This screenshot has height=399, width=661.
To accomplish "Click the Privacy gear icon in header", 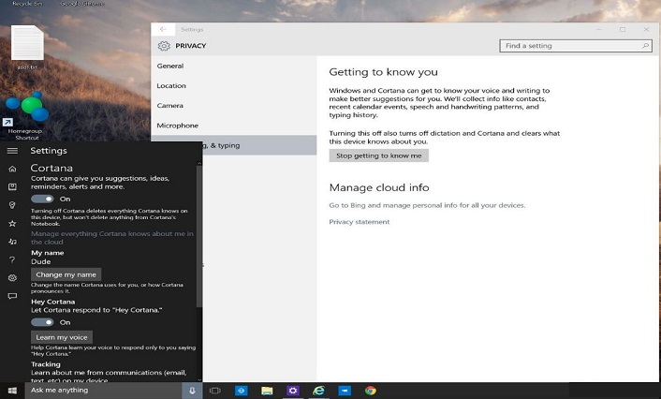I will coord(164,46).
